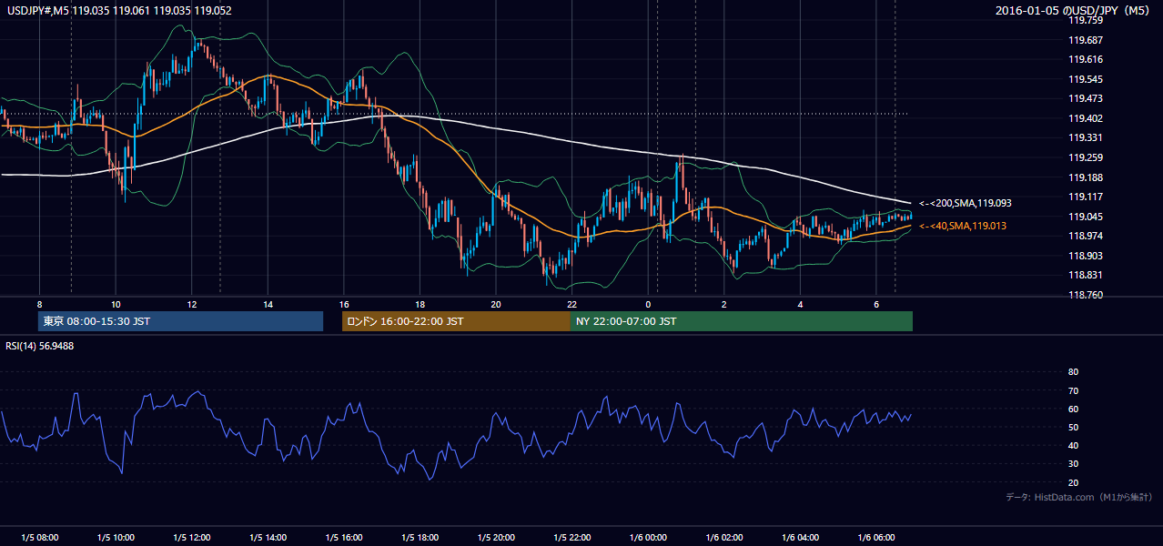Click the 119.473 price axis label
Screen dimensions: 1163x546
point(1085,98)
